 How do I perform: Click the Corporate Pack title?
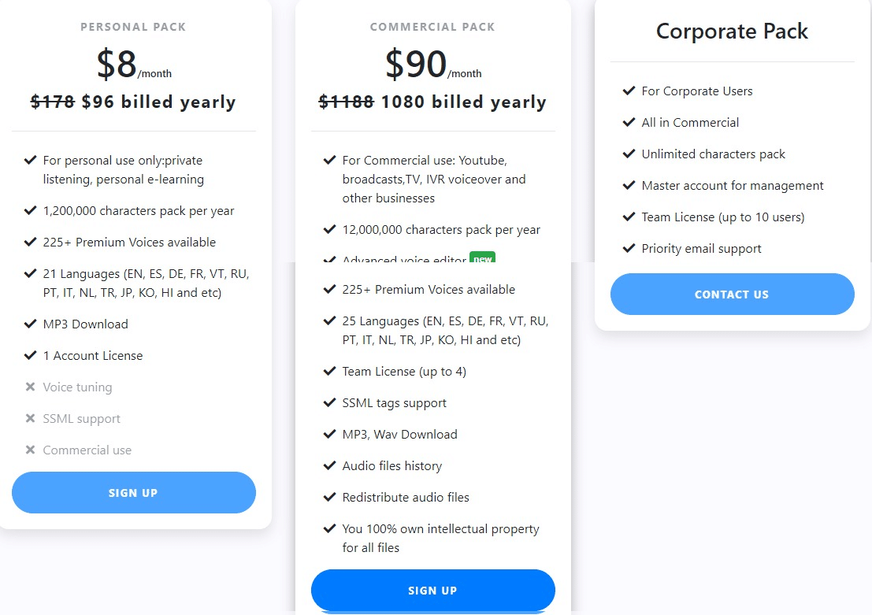point(732,31)
